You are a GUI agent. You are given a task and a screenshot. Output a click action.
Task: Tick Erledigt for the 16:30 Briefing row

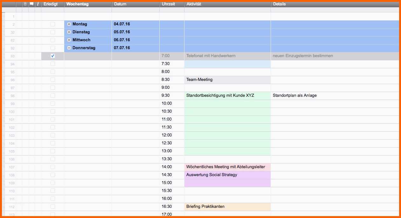point(53,207)
